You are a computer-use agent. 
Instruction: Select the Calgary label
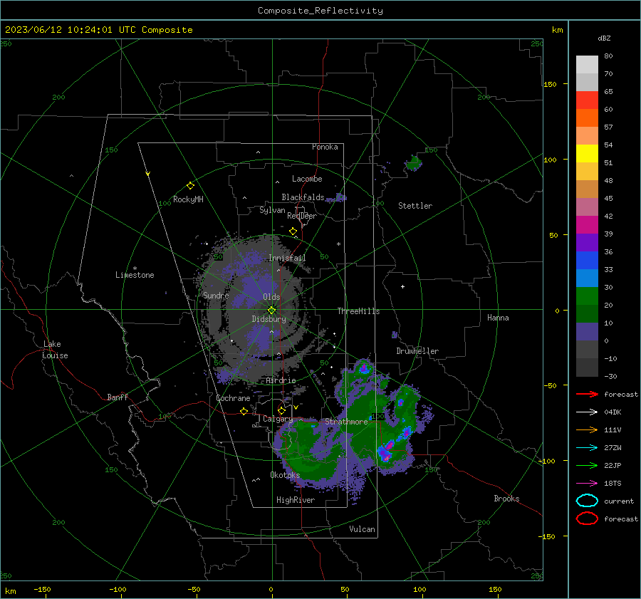coord(278,419)
